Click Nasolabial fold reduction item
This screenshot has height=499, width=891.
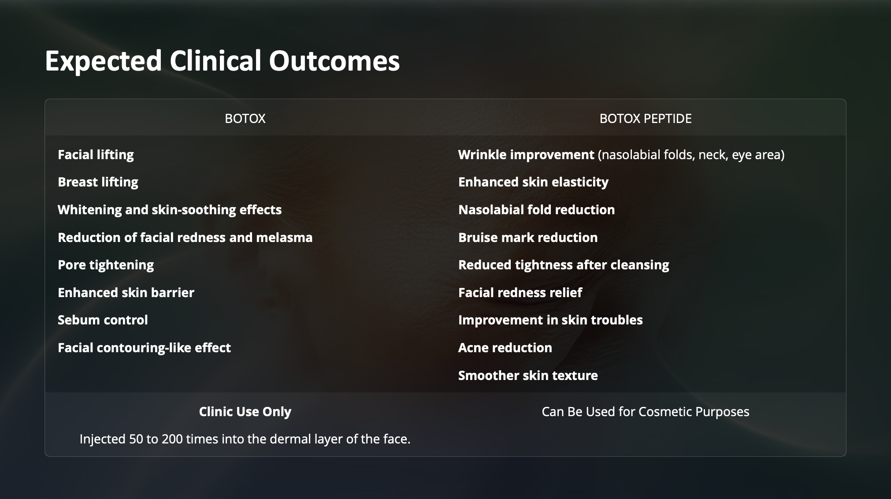click(536, 210)
